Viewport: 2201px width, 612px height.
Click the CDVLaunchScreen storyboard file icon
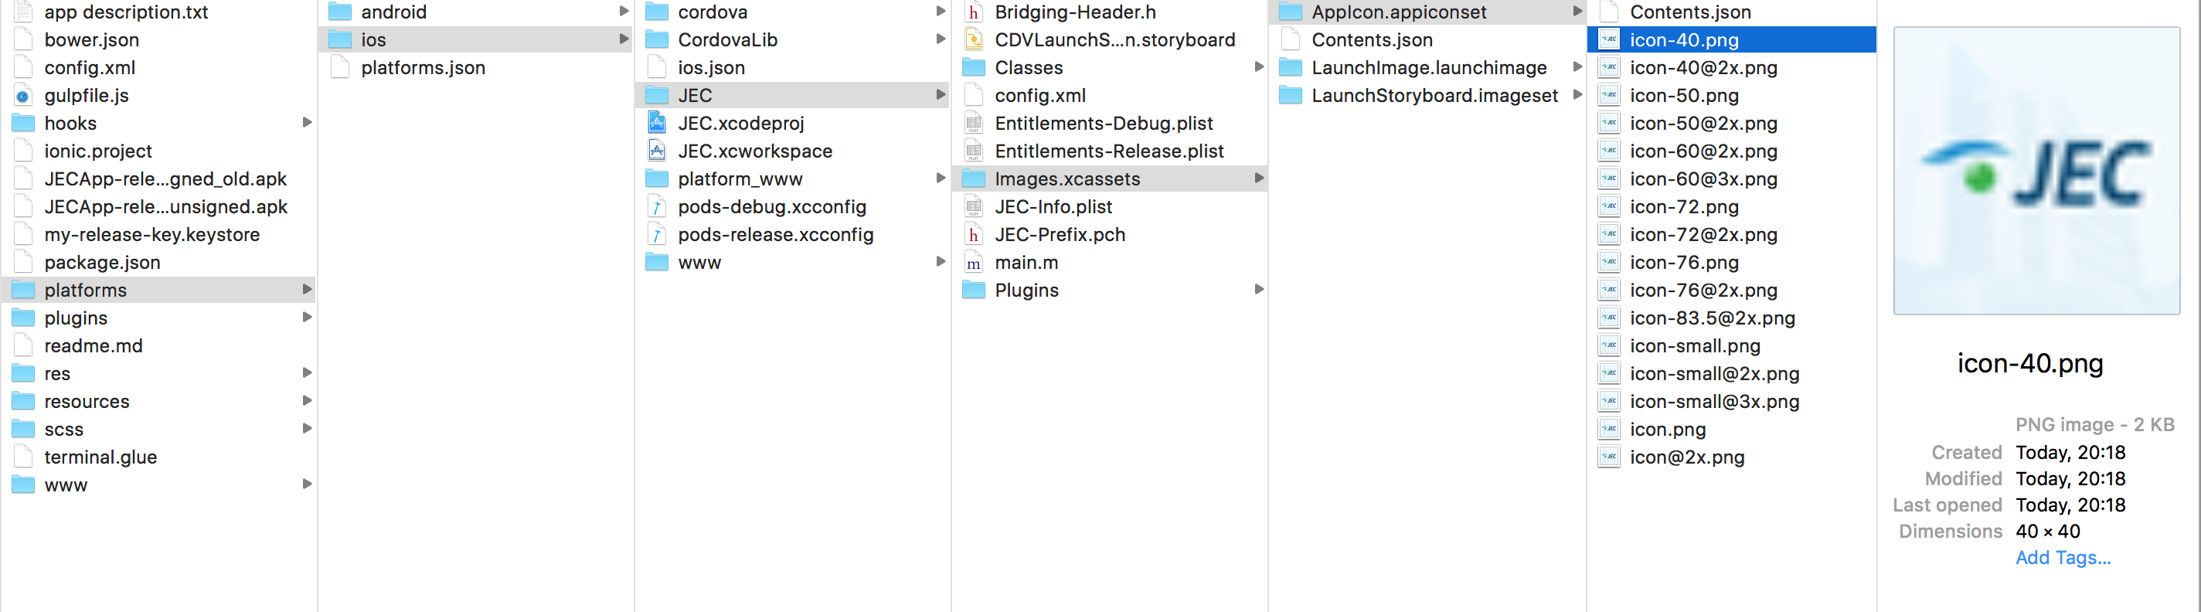point(973,40)
